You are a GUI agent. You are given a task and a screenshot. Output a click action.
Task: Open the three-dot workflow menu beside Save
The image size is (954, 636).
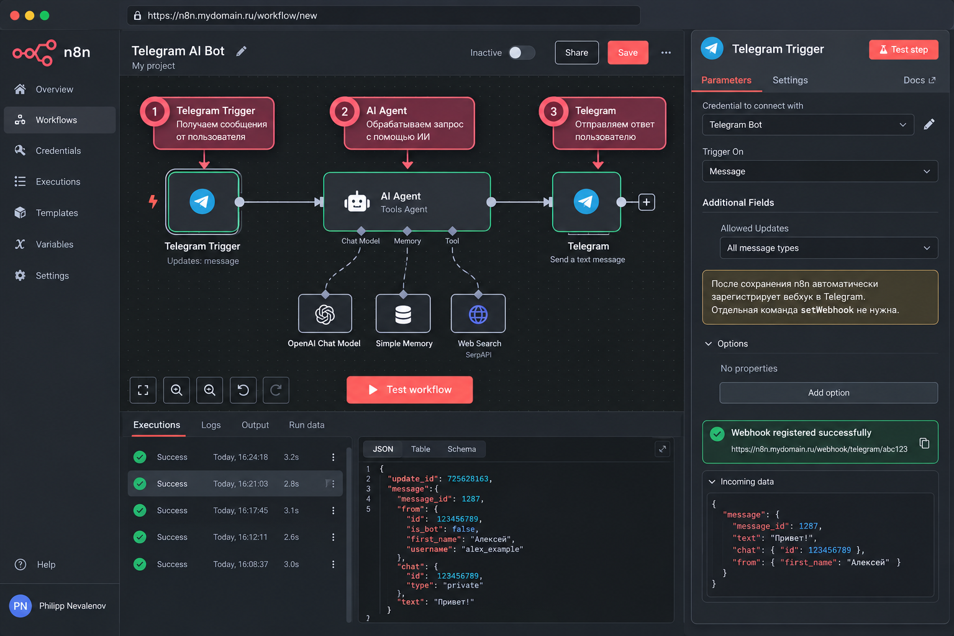pyautogui.click(x=666, y=53)
